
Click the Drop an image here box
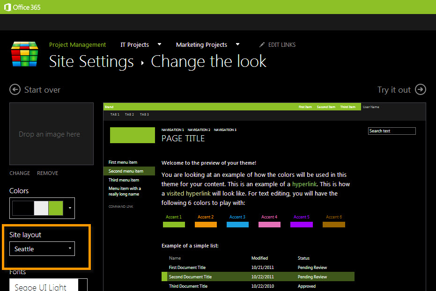coord(49,134)
